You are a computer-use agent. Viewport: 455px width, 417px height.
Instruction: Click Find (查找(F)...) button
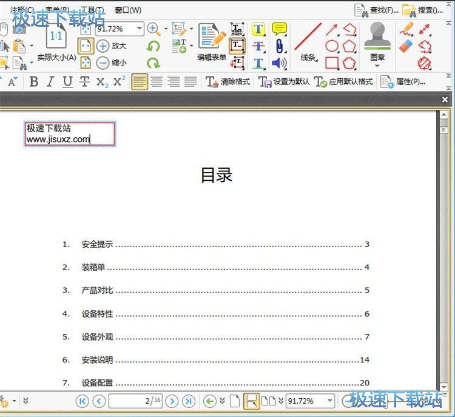[377, 10]
